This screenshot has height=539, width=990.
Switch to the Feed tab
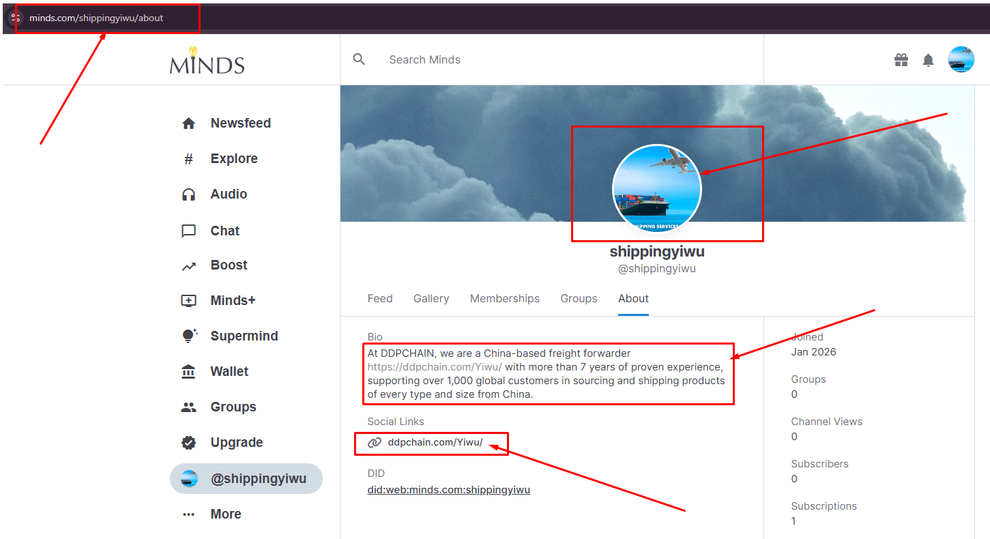[x=380, y=299]
